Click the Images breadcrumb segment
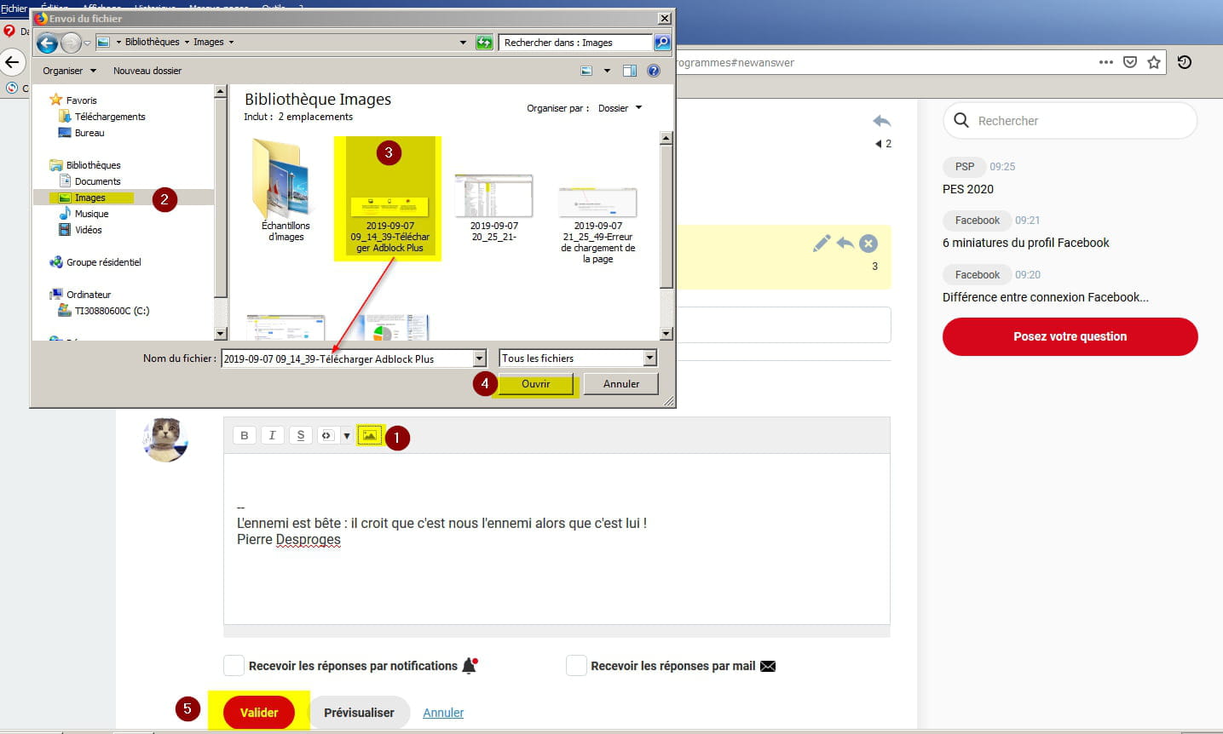 point(208,42)
